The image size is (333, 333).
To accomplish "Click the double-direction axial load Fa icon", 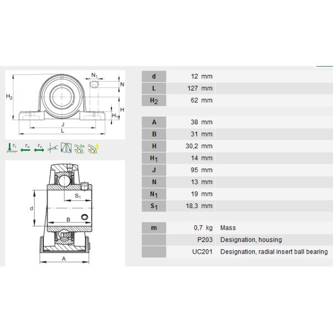I will pos(39,148).
